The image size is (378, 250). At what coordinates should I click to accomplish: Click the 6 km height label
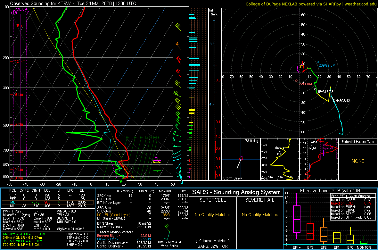pyautogui.click(x=19, y=124)
